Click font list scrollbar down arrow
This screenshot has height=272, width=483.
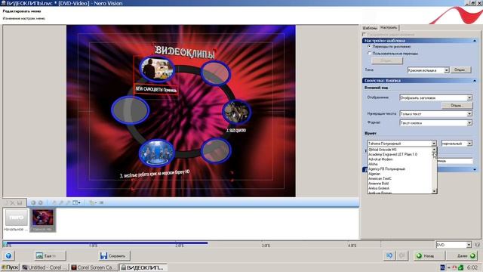pyautogui.click(x=434, y=191)
